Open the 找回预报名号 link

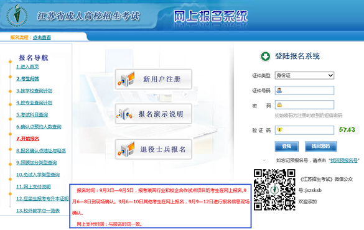(x=344, y=160)
